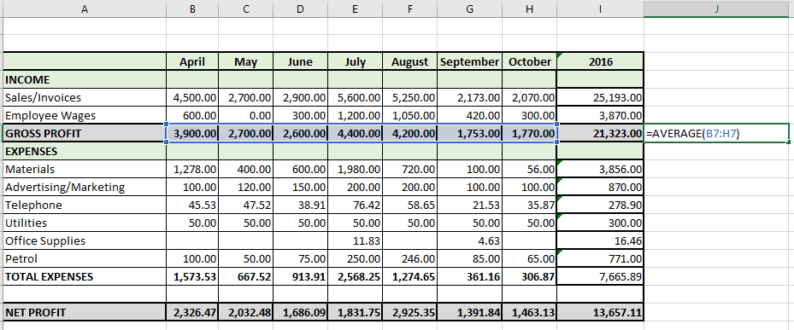This screenshot has height=330, width=794.
Task: Select May wages cell 0.00
Action: [x=246, y=115]
